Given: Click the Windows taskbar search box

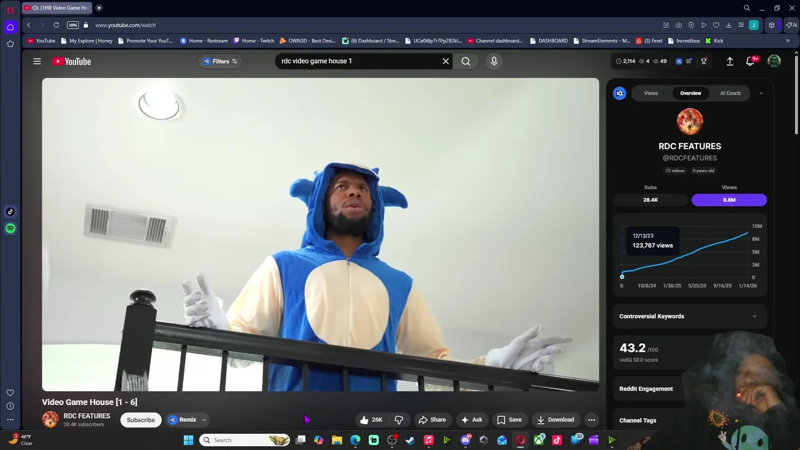Looking at the screenshot, I should [x=245, y=440].
